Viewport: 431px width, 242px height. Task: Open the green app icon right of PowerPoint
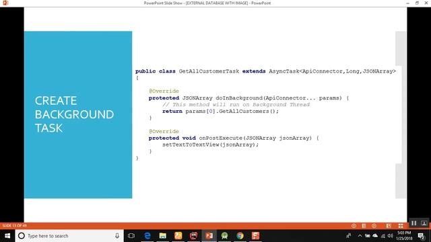(x=224, y=236)
